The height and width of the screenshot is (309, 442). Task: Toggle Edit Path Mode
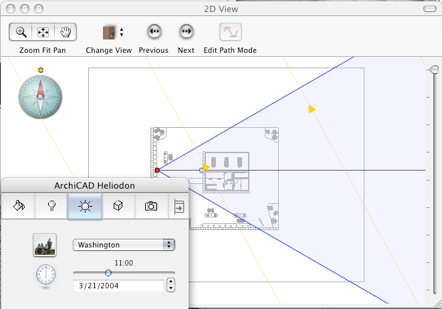pyautogui.click(x=231, y=32)
